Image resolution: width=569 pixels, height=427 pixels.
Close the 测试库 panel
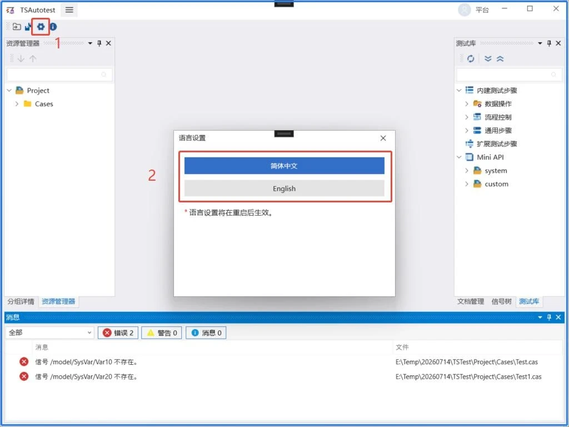[558, 43]
